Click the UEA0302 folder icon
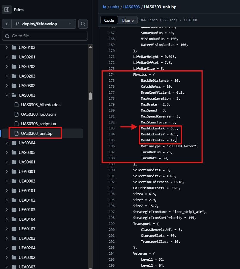 click(x=14, y=257)
